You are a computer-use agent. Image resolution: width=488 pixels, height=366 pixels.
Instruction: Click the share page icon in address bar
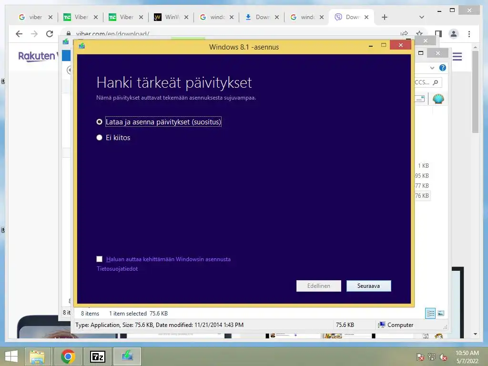coord(404,34)
